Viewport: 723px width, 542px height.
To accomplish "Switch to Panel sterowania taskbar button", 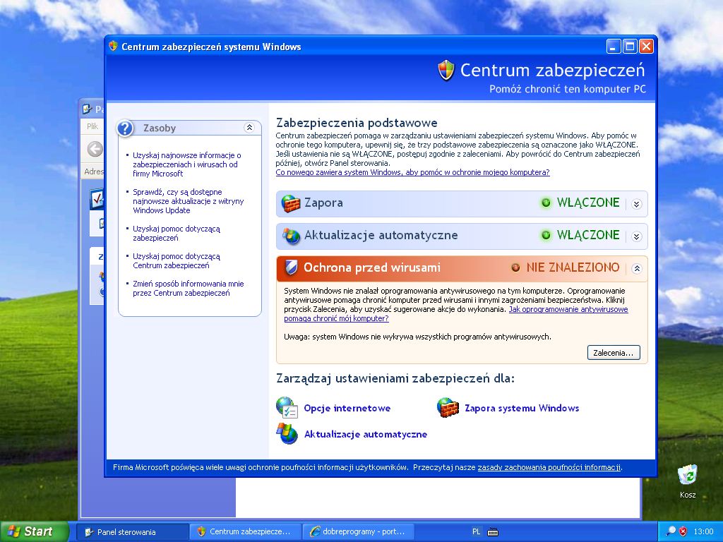I will [132, 532].
